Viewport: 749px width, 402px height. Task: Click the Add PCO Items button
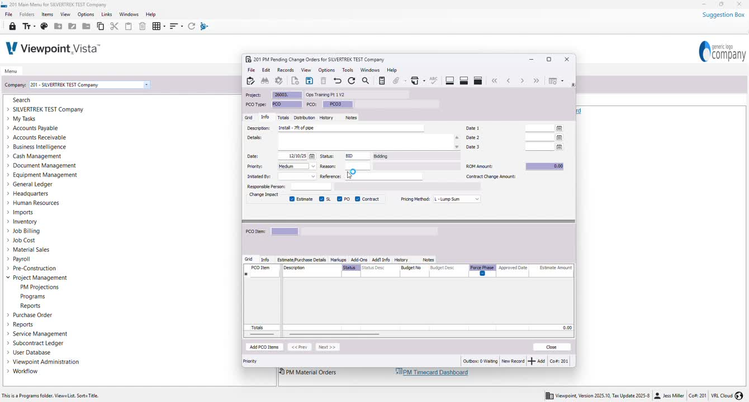(264, 347)
